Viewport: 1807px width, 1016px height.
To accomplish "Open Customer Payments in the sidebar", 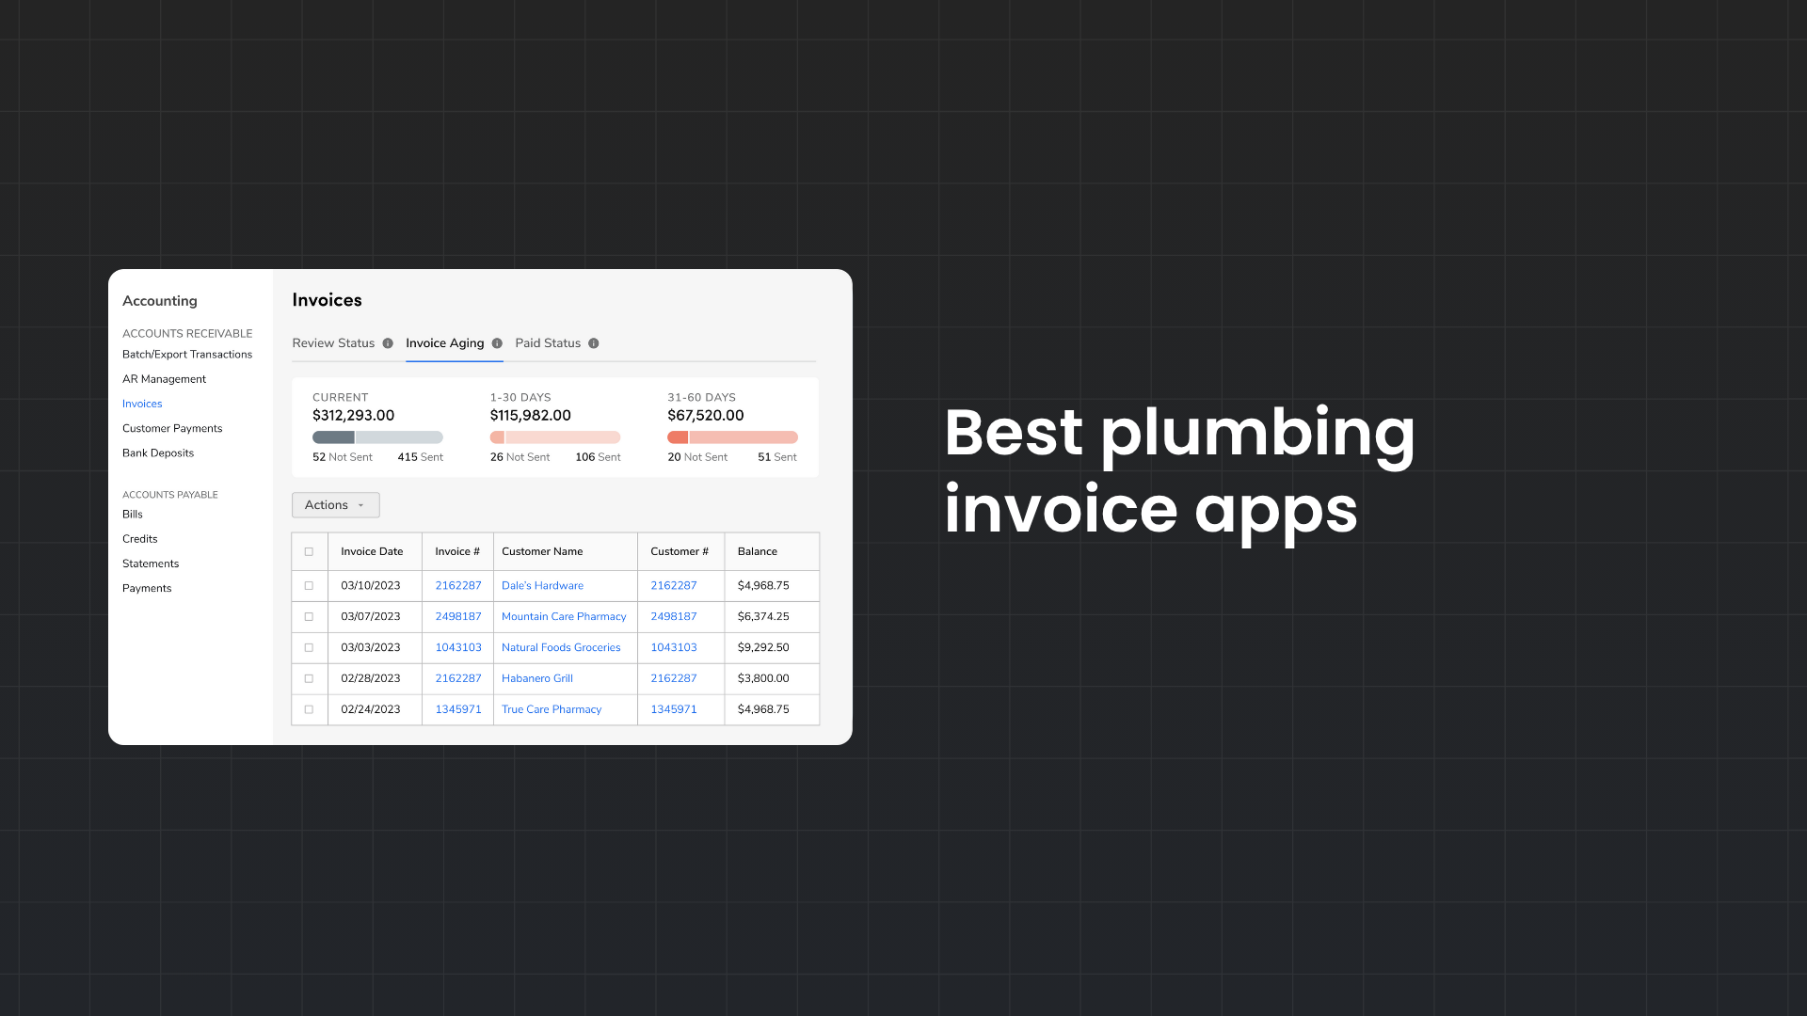I will (172, 428).
